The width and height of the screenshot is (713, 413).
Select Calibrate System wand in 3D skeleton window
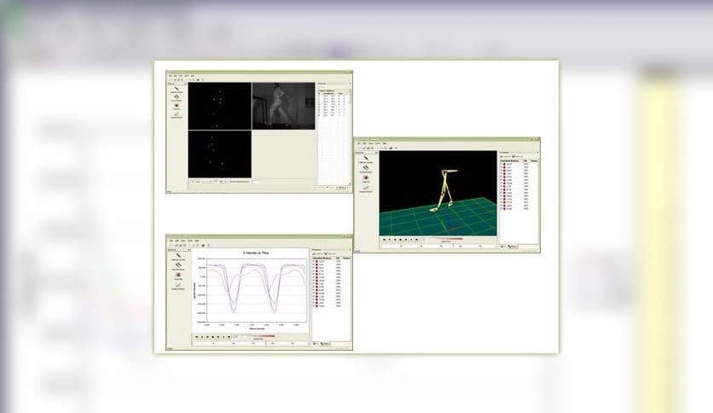tap(366, 158)
